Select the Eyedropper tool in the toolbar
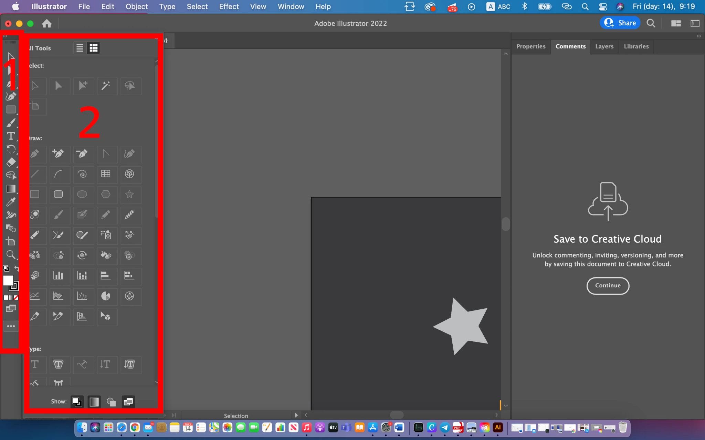This screenshot has height=440, width=705. coord(11,202)
